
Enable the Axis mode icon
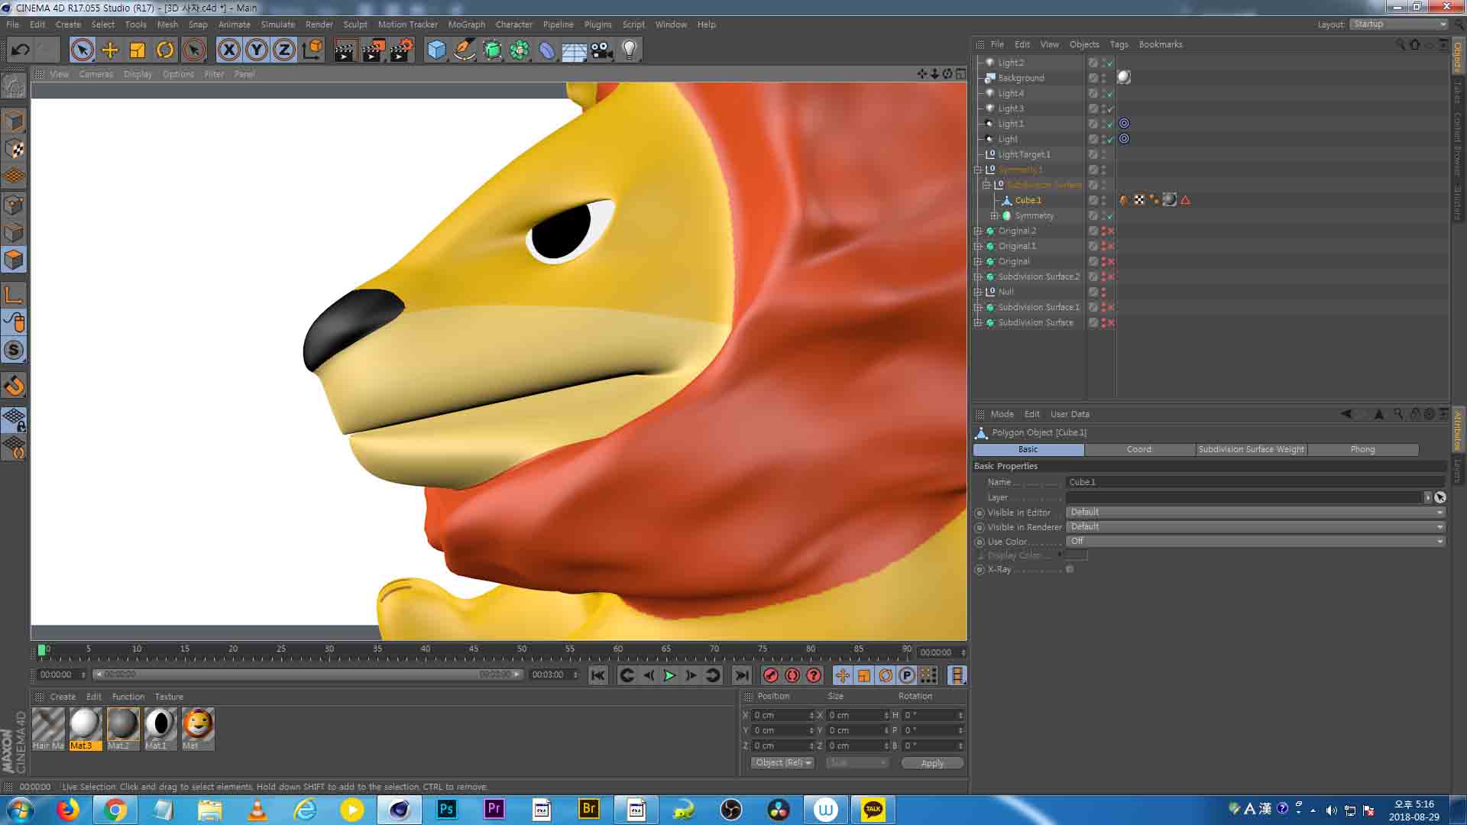click(14, 295)
